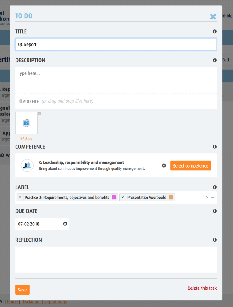Open the label selection dropdown
This screenshot has width=233, height=307.
212,198
